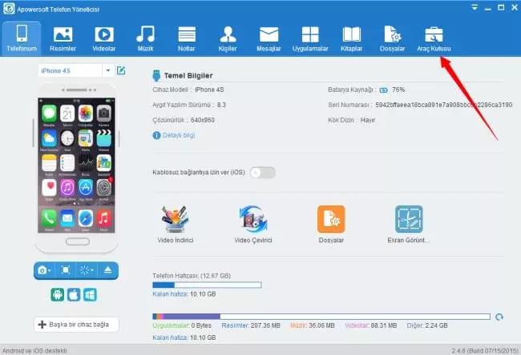Click the refresh dropdown under the phone
The height and width of the screenshot is (355, 521).
[86, 270]
